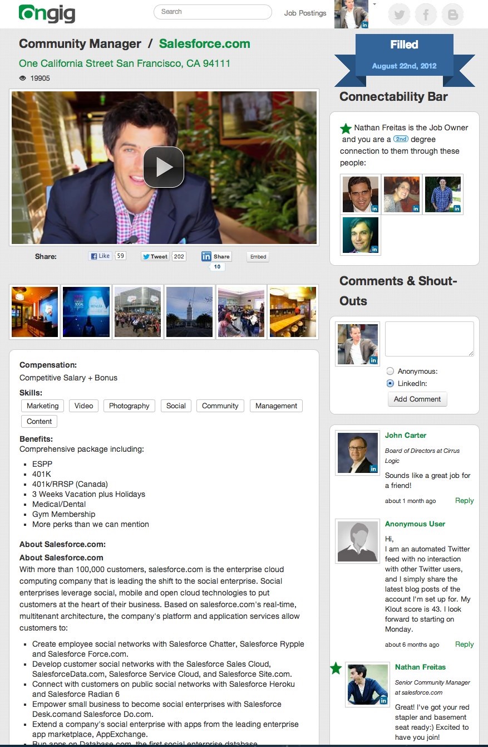Open Nathan Freitas's profile name in comments
The height and width of the screenshot is (747, 488).
[420, 667]
